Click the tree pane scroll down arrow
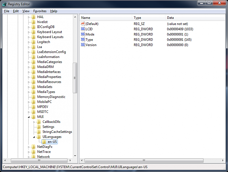 [75, 156]
